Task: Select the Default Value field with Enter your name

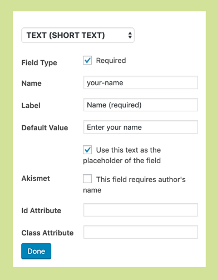Action: point(141,127)
